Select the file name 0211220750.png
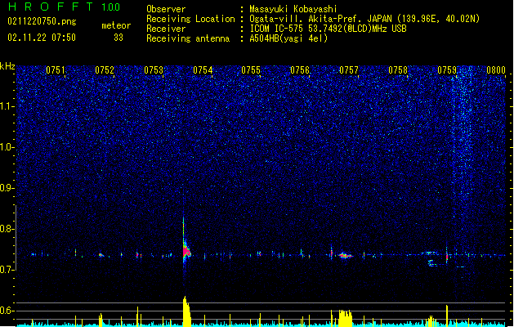This screenshot has height=327, width=514. click(42, 21)
